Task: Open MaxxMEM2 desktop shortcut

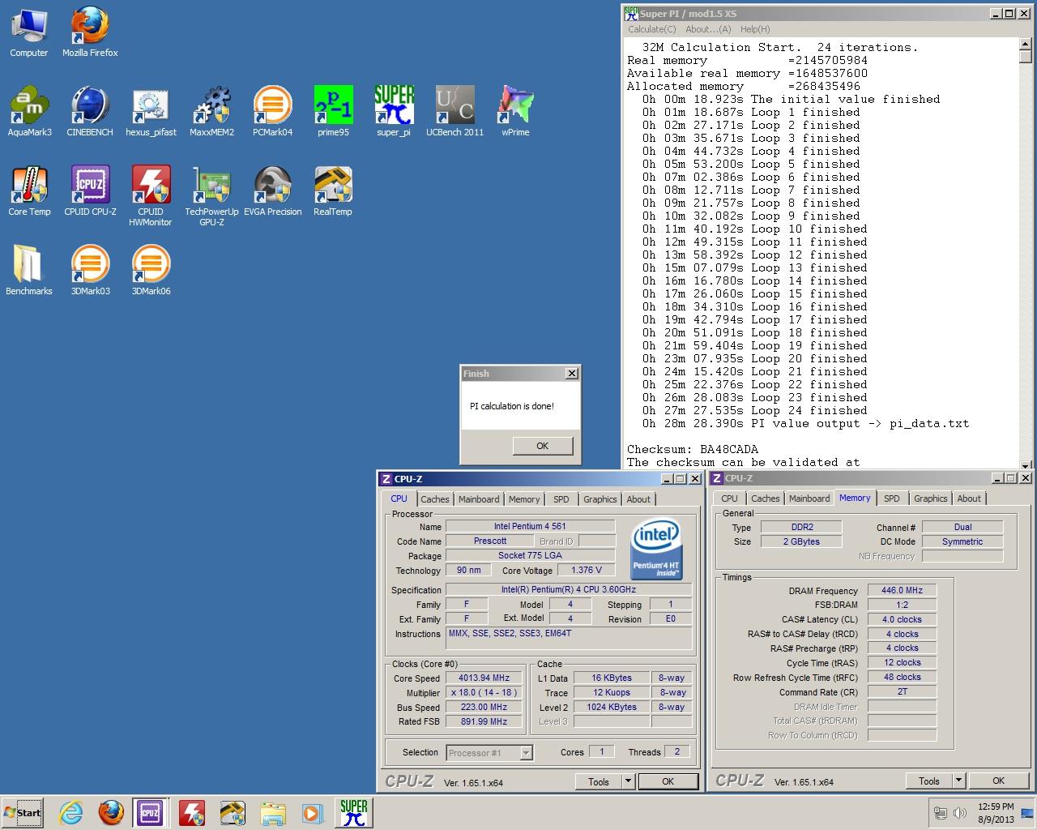Action: click(x=211, y=112)
